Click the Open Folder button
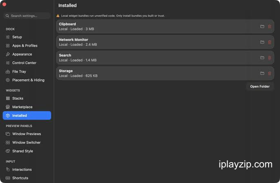This screenshot has width=280, height=183. (260, 87)
